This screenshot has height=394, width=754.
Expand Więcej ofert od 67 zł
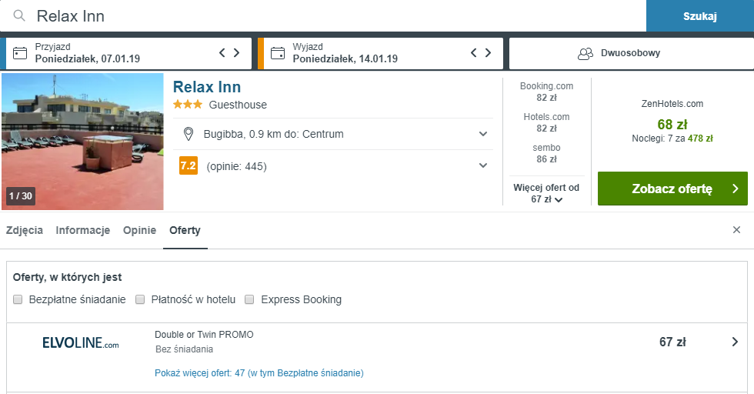(x=546, y=193)
